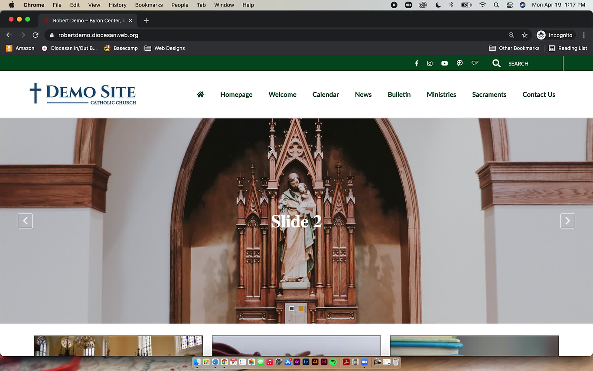The image size is (593, 371).
Task: Open macOS Control Center toggles in menu bar
Action: click(509, 5)
